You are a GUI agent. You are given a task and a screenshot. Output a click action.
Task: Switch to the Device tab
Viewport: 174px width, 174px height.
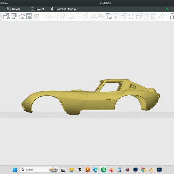(14, 9)
